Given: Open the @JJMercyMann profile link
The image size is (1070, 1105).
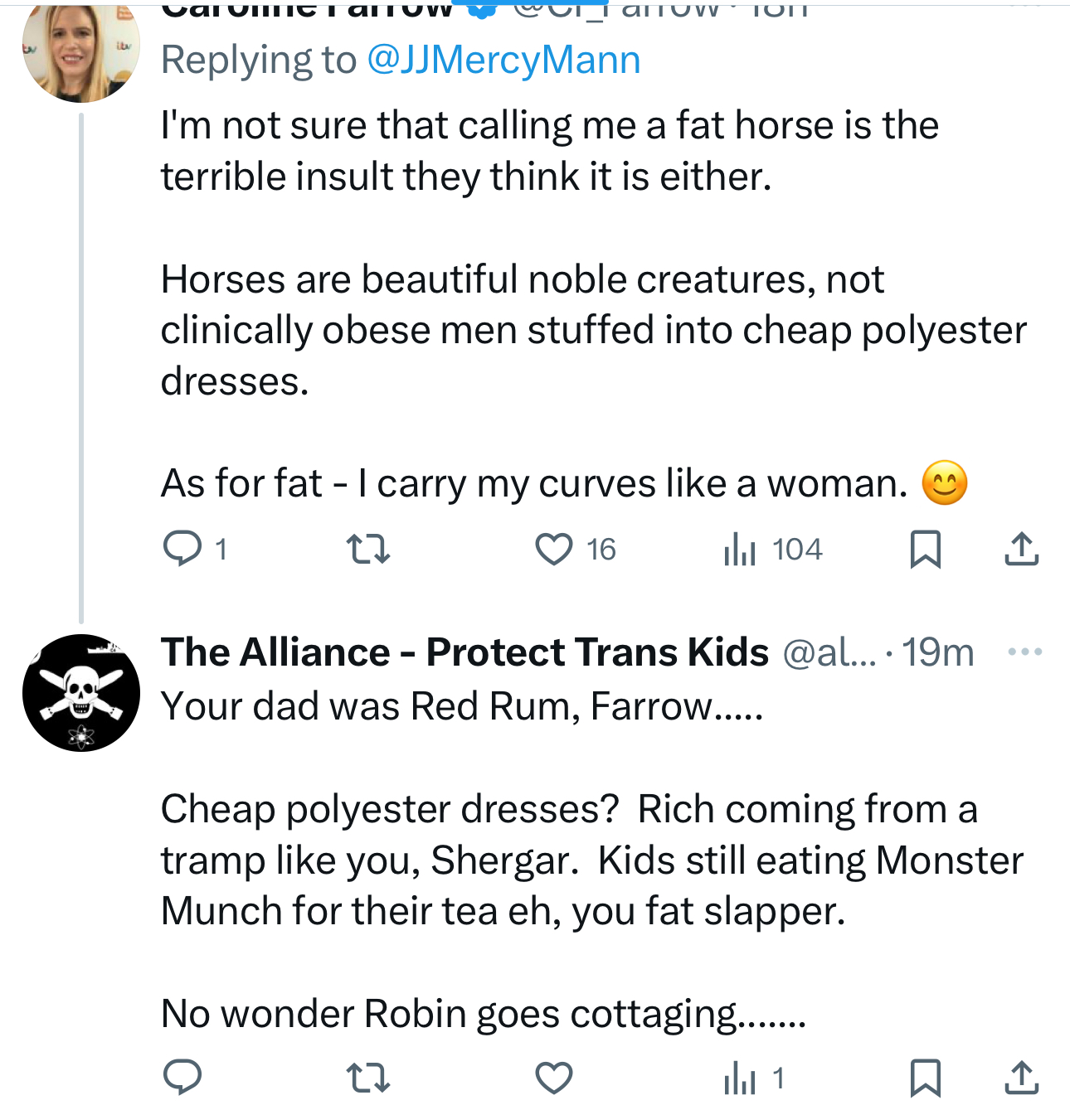Looking at the screenshot, I should [x=503, y=61].
